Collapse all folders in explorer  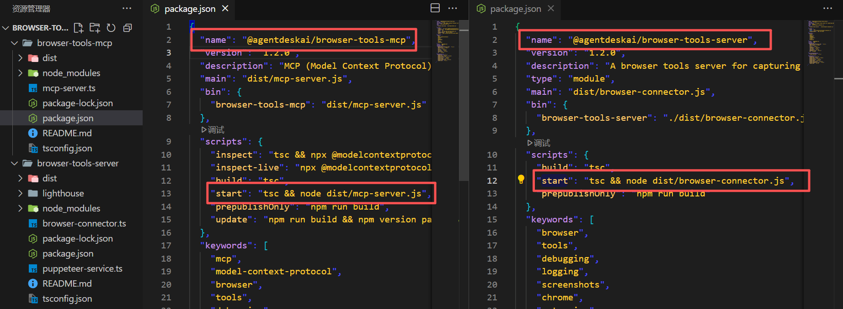click(x=128, y=28)
